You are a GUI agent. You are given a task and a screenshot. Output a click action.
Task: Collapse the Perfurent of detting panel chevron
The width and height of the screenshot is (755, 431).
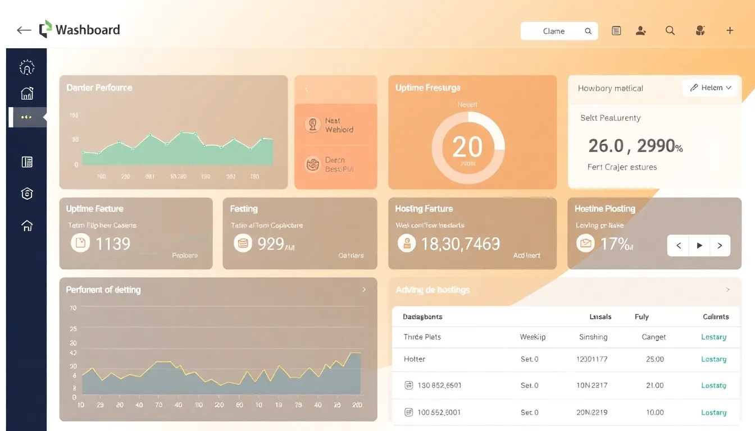pos(363,290)
